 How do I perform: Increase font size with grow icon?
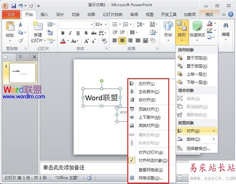click(87, 41)
